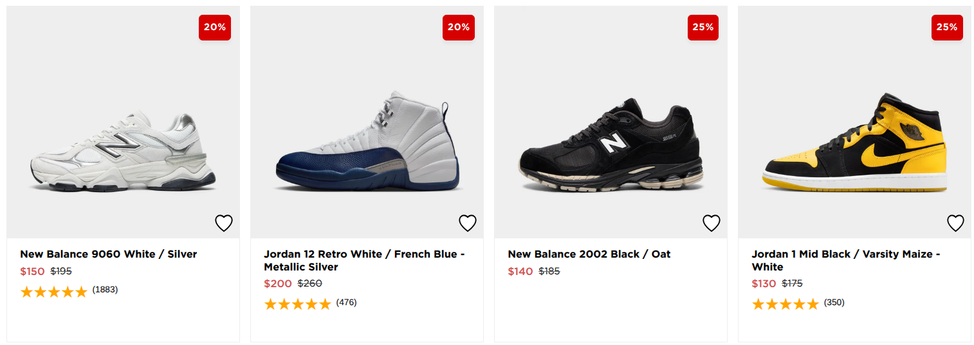The height and width of the screenshot is (345, 974).
Task: Add New Balance 2002 to favorites heart
Action: [711, 223]
